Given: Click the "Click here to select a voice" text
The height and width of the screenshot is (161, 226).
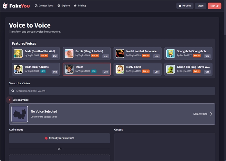Looking at the screenshot, I should click(44, 117).
